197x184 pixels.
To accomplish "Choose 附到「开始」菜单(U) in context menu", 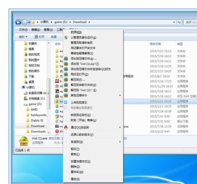I will point(93,120).
